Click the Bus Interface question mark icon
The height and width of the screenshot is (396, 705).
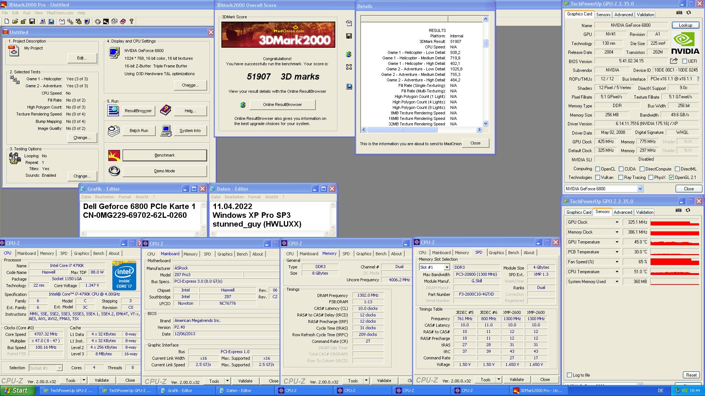[x=698, y=79]
